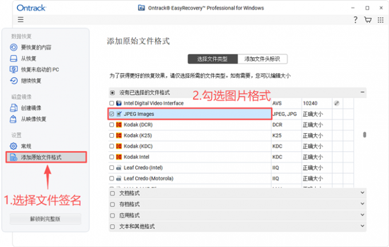Screen dimensions: 389x247
Task: Open the shopping cart icon
Action: pyautogui.click(x=368, y=20)
